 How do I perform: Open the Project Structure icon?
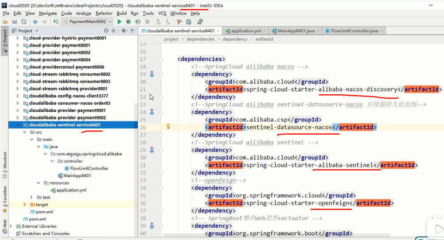(189, 21)
